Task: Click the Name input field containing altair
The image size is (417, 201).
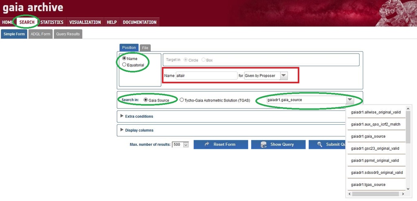Action: (x=206, y=76)
